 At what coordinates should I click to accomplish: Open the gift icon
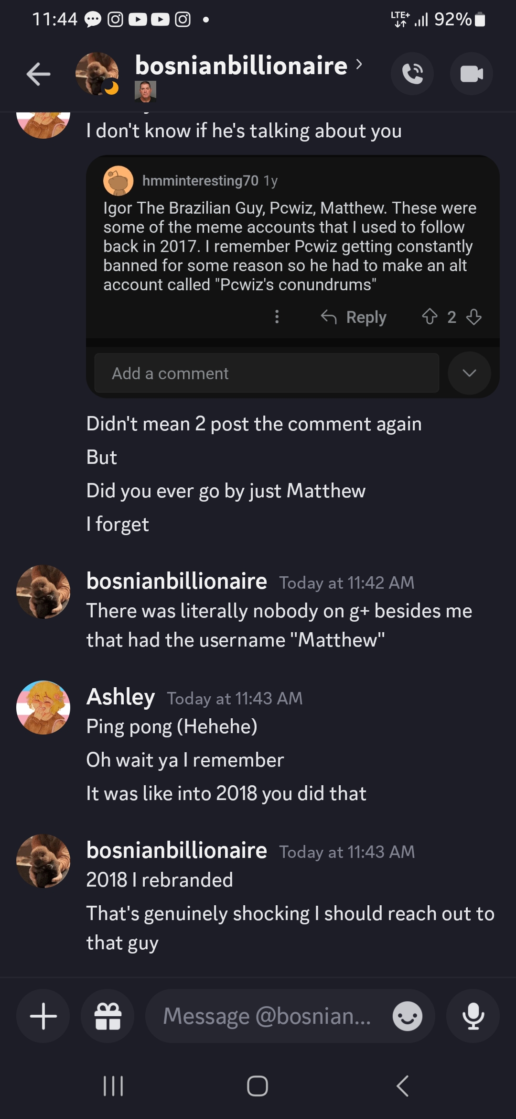point(108,1016)
